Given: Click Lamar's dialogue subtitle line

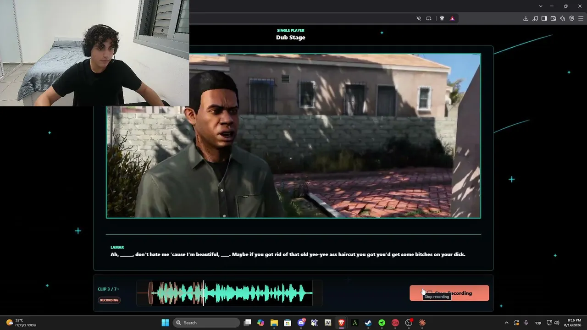Looking at the screenshot, I should pyautogui.click(x=288, y=254).
